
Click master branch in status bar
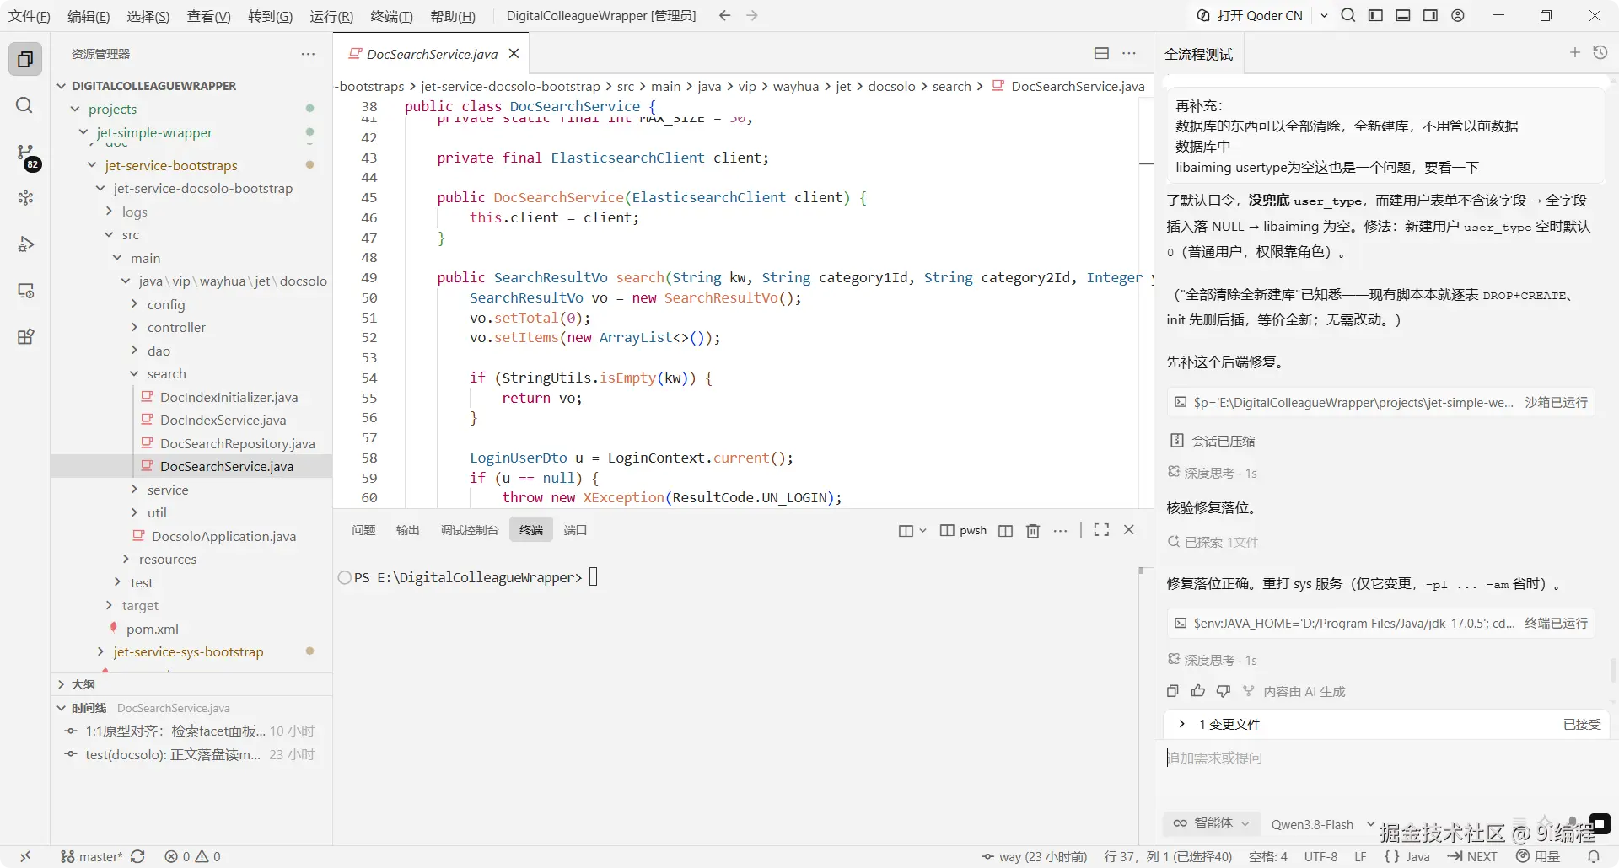coord(92,856)
